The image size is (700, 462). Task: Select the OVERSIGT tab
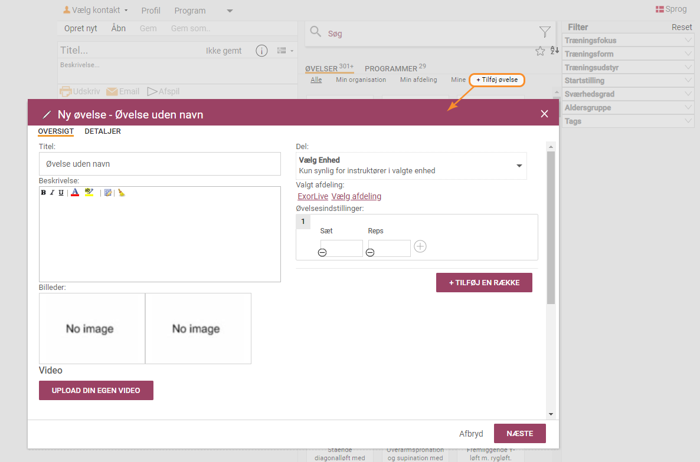55,131
